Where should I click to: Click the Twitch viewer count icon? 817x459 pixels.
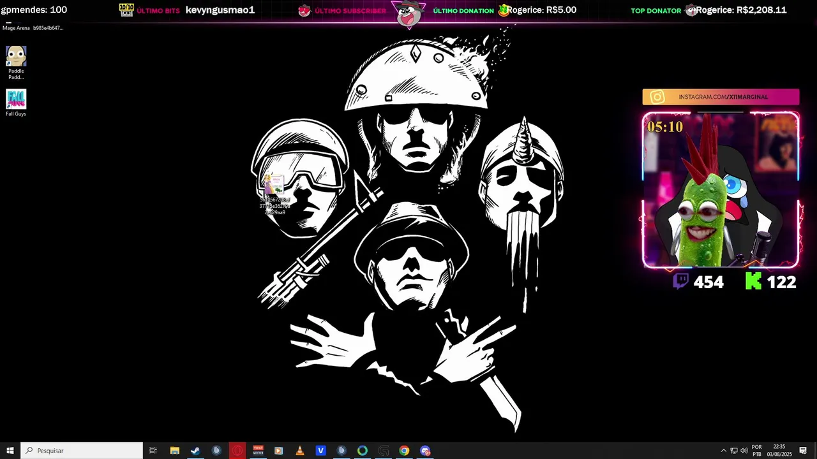pos(681,281)
